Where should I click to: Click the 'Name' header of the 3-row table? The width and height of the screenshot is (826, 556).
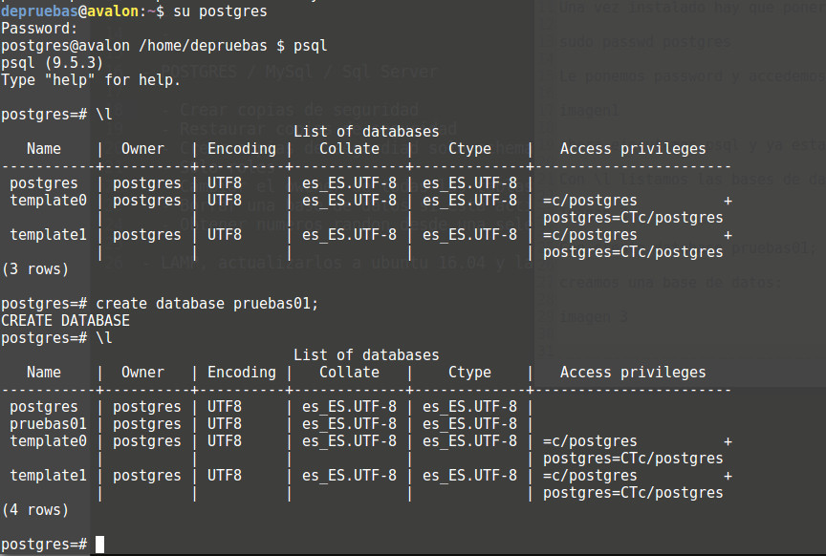(x=44, y=149)
